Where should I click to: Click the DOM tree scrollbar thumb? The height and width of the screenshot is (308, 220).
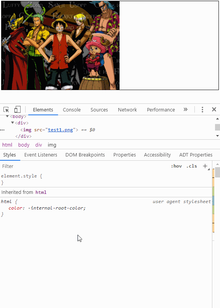(217, 127)
